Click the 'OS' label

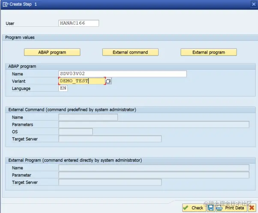pos(15,132)
